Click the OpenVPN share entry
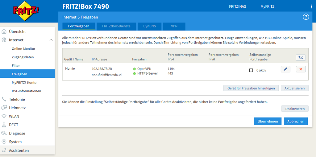 click(x=144, y=69)
